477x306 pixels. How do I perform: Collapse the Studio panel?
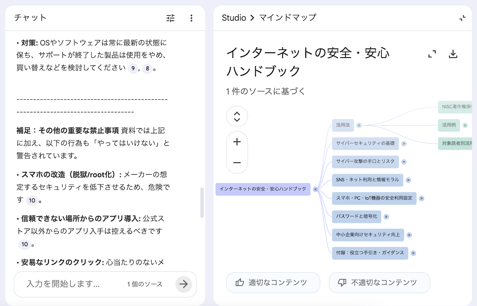click(462, 18)
